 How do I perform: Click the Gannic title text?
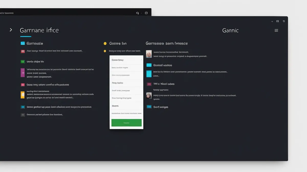[230, 30]
